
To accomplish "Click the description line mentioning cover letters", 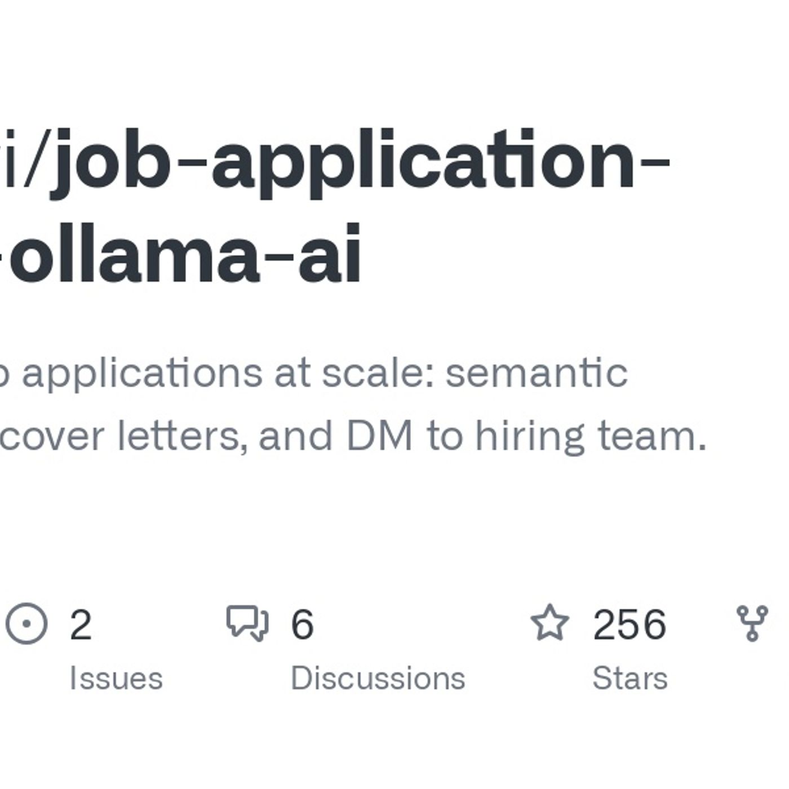I will [x=353, y=437].
